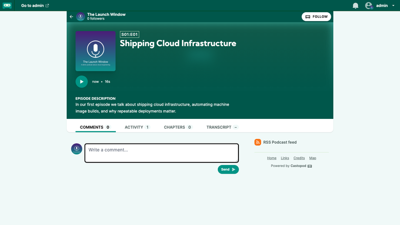Click the EPISODE DESCRIPTION heading
The height and width of the screenshot is (225, 400).
point(95,98)
